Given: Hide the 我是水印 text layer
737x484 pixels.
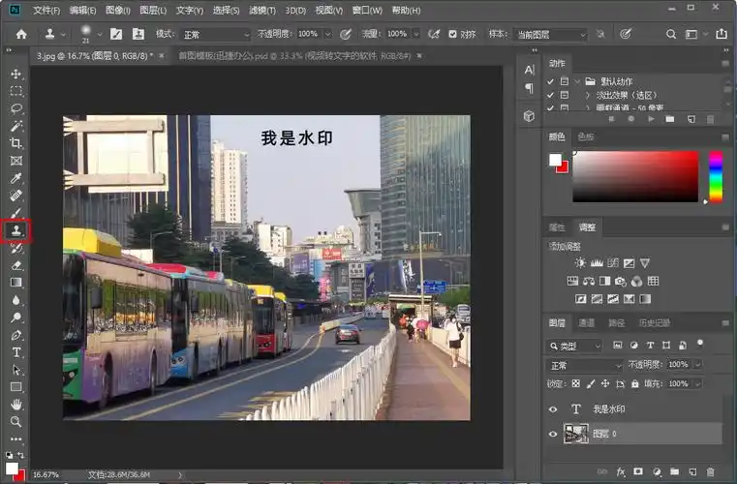Looking at the screenshot, I should point(554,409).
